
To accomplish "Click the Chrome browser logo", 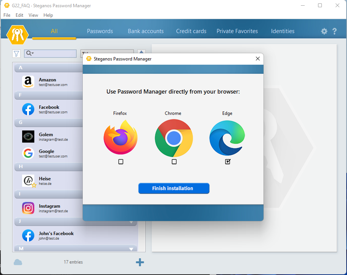I will tap(173, 138).
